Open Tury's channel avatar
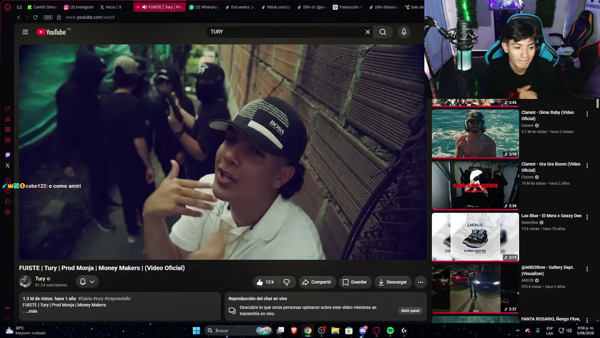600x338 pixels. [x=25, y=282]
